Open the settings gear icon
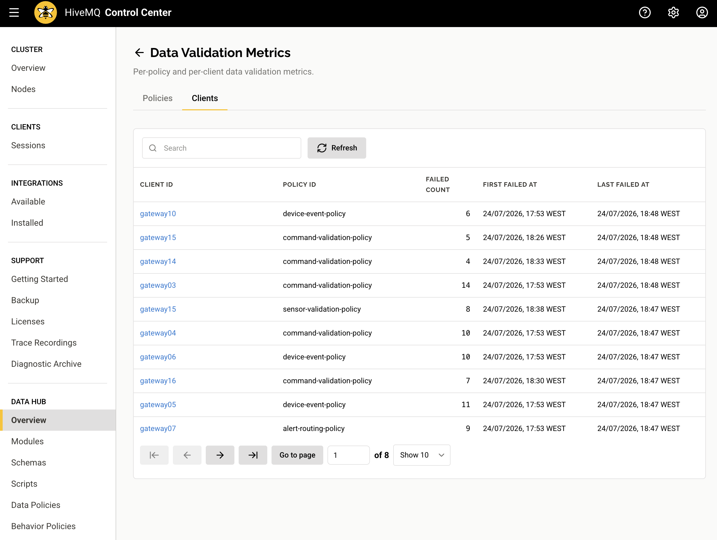Screen dimensions: 717x540 673,13
